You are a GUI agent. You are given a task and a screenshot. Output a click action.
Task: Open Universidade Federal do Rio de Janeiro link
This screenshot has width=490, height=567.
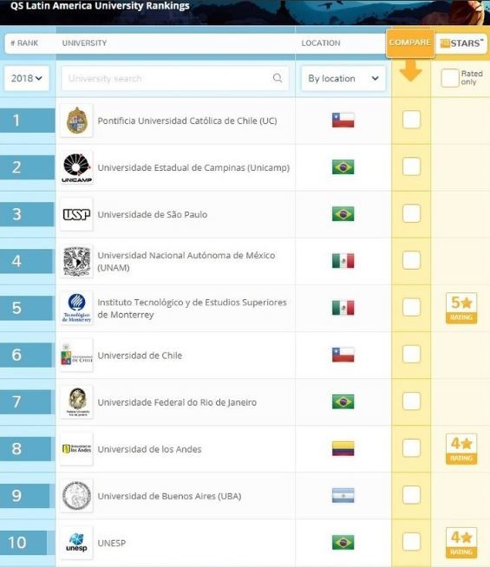[x=177, y=402]
